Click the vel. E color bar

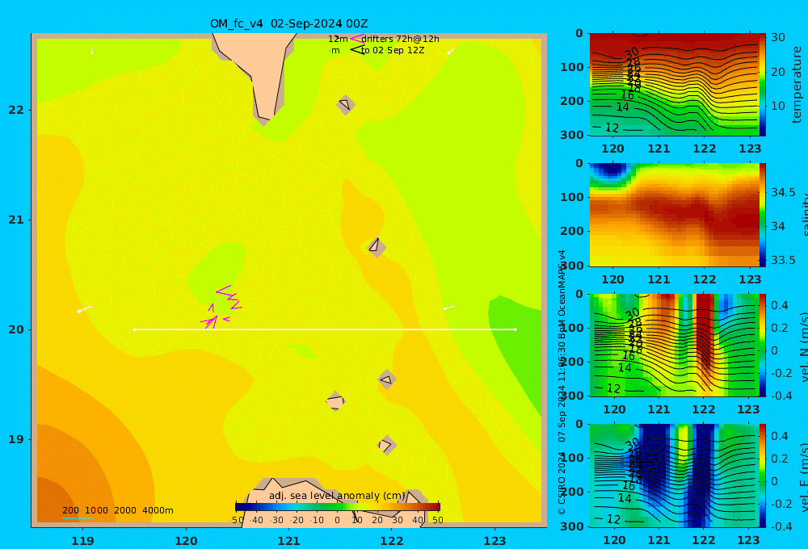point(763,476)
